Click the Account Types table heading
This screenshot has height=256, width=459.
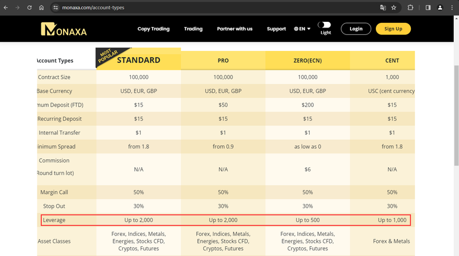tap(55, 61)
